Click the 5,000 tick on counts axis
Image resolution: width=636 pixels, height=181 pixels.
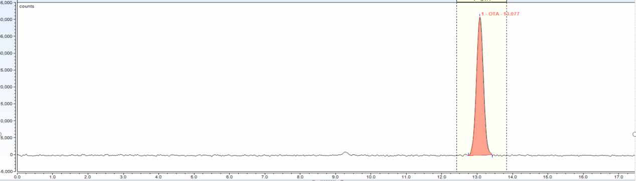(x=8, y=137)
